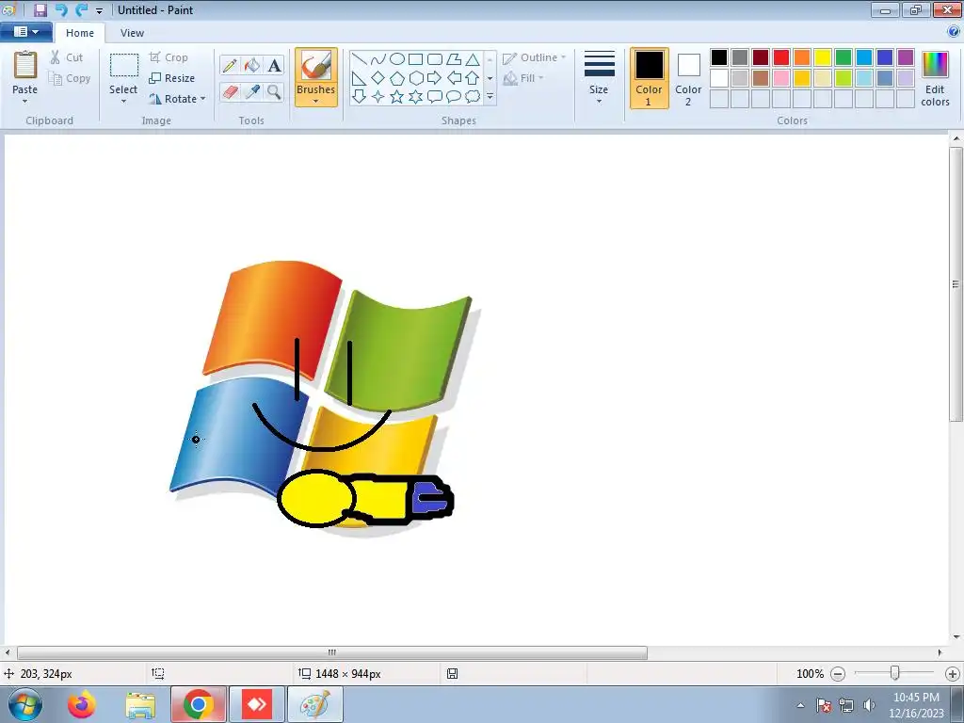Choose the Line shape
The width and height of the screenshot is (964, 723).
360,59
